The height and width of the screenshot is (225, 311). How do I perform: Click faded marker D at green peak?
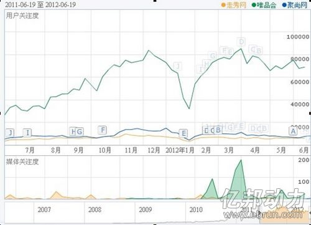coord(241,42)
